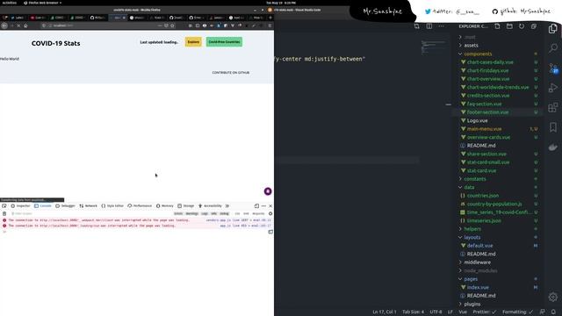Switch to the Storage devtools tab
Image resolution: width=562 pixels, height=316 pixels.
pyautogui.click(x=185, y=206)
